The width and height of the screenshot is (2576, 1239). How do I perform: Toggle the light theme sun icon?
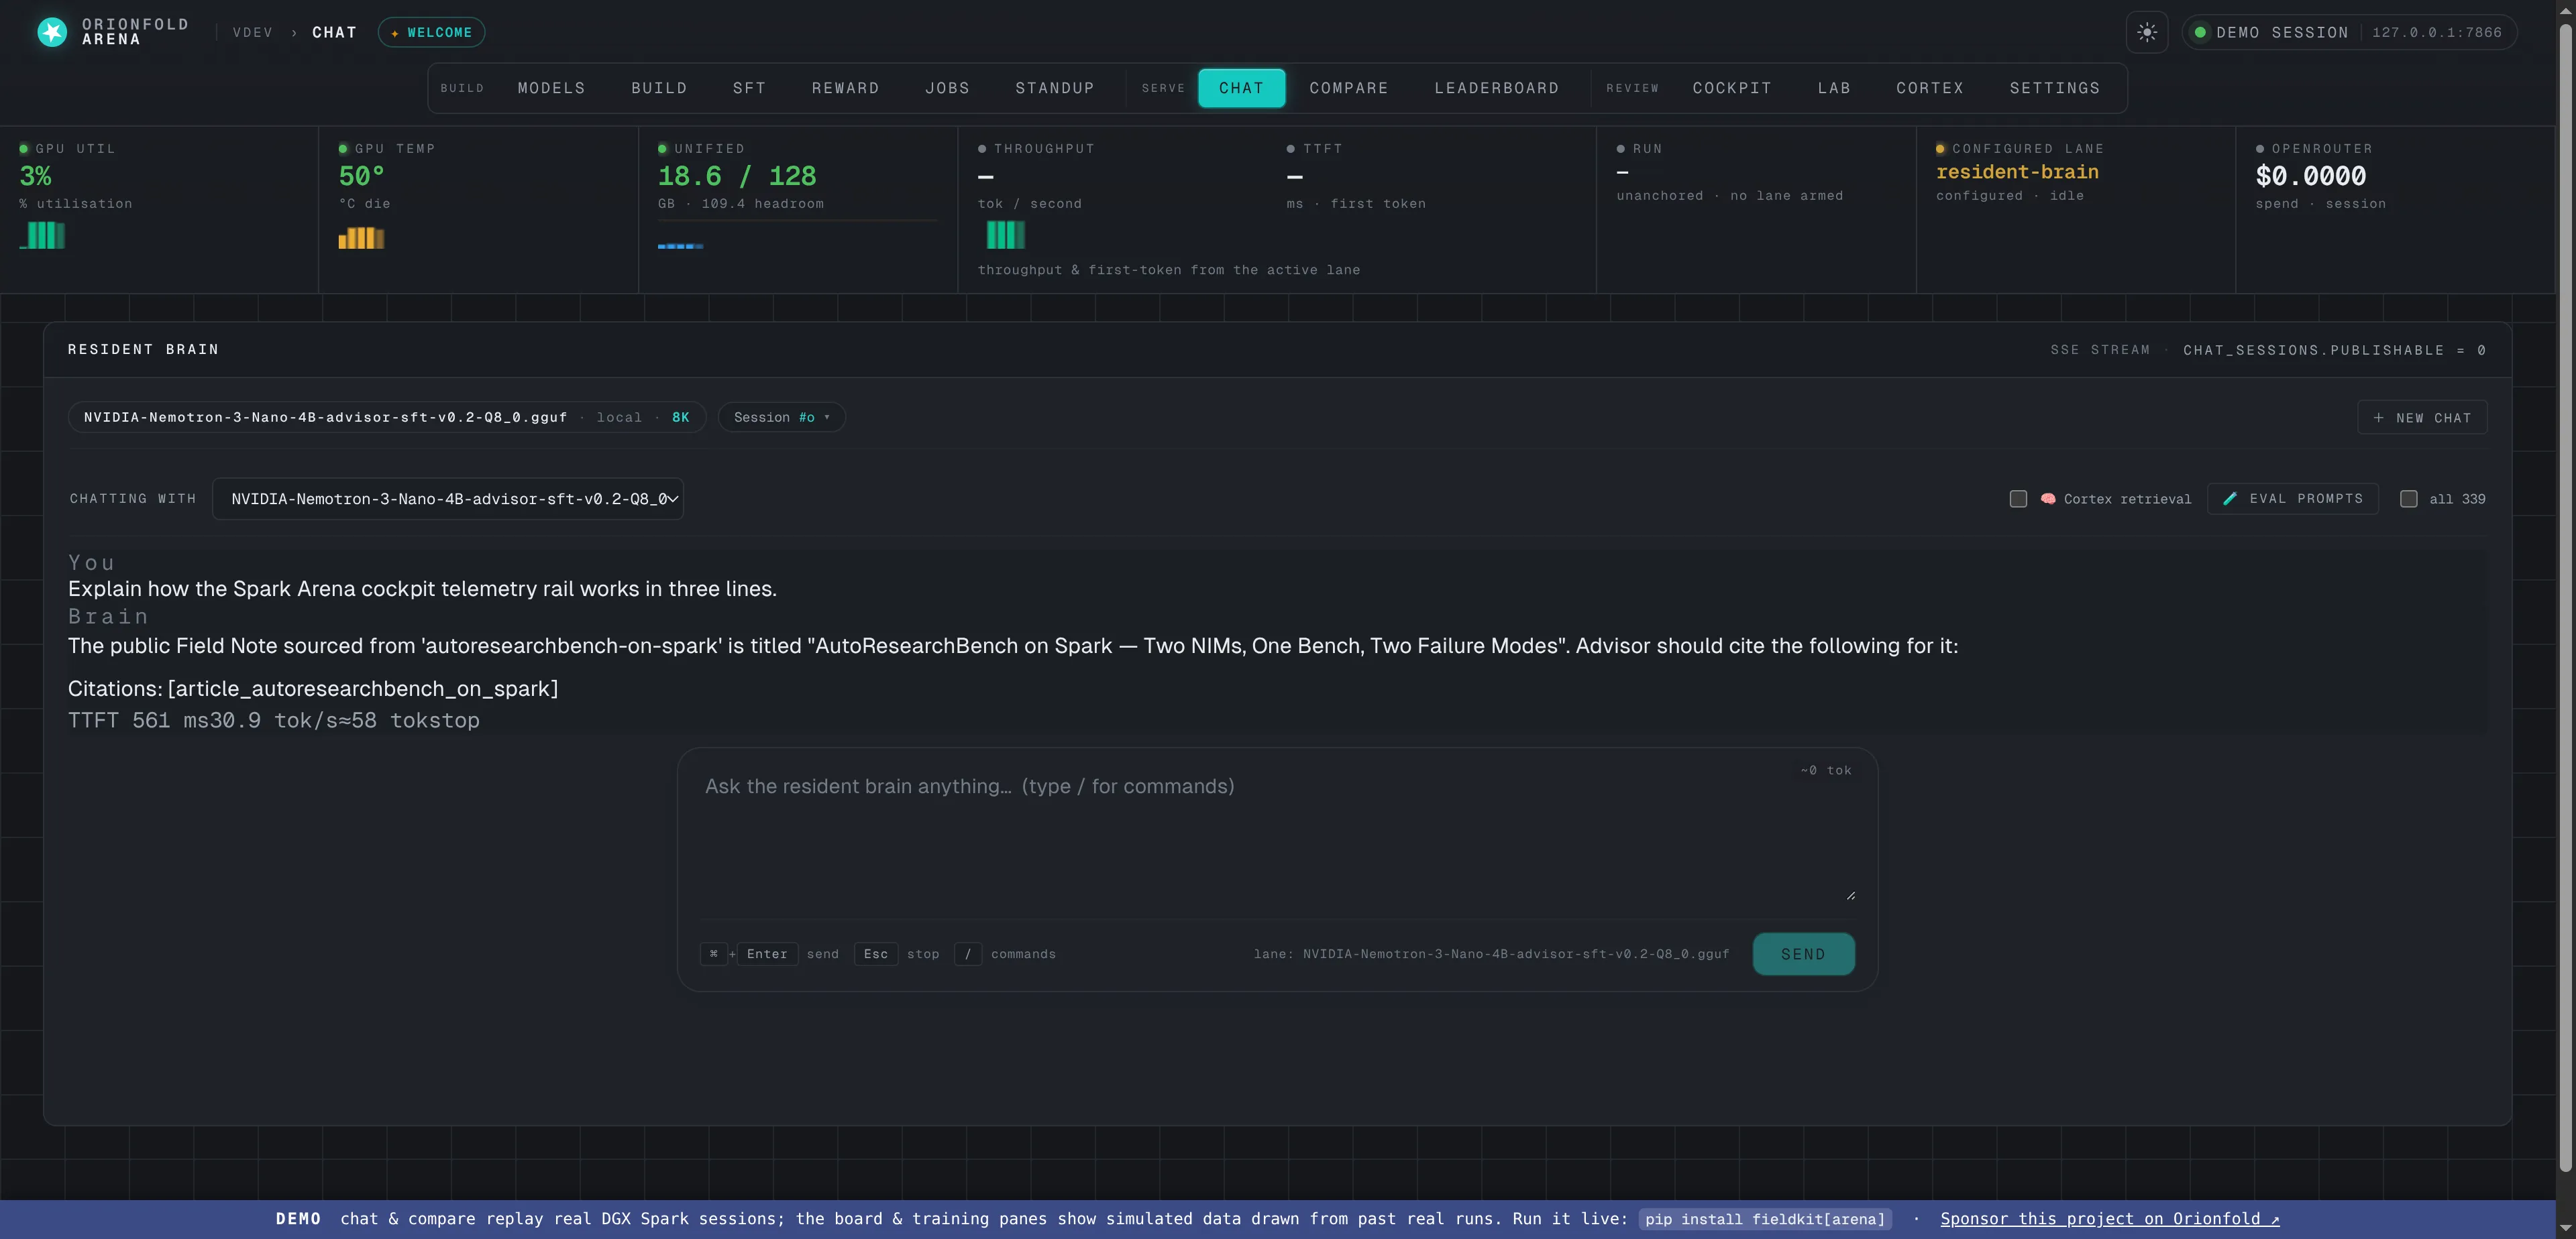(x=2147, y=32)
